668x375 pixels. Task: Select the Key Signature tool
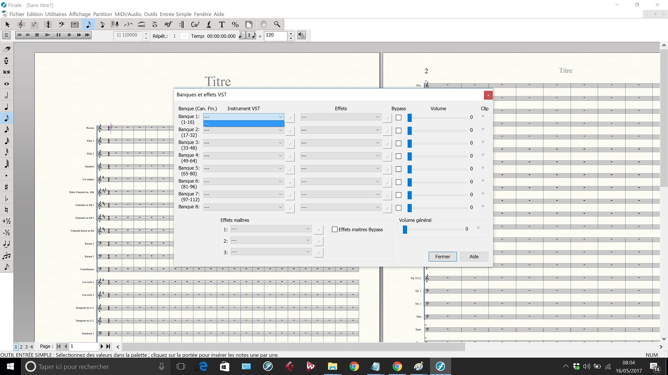tap(34, 24)
